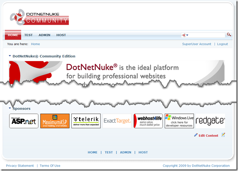Open the Privacy Statement link
Image resolution: width=238 pixels, height=171 pixels.
(x=20, y=166)
